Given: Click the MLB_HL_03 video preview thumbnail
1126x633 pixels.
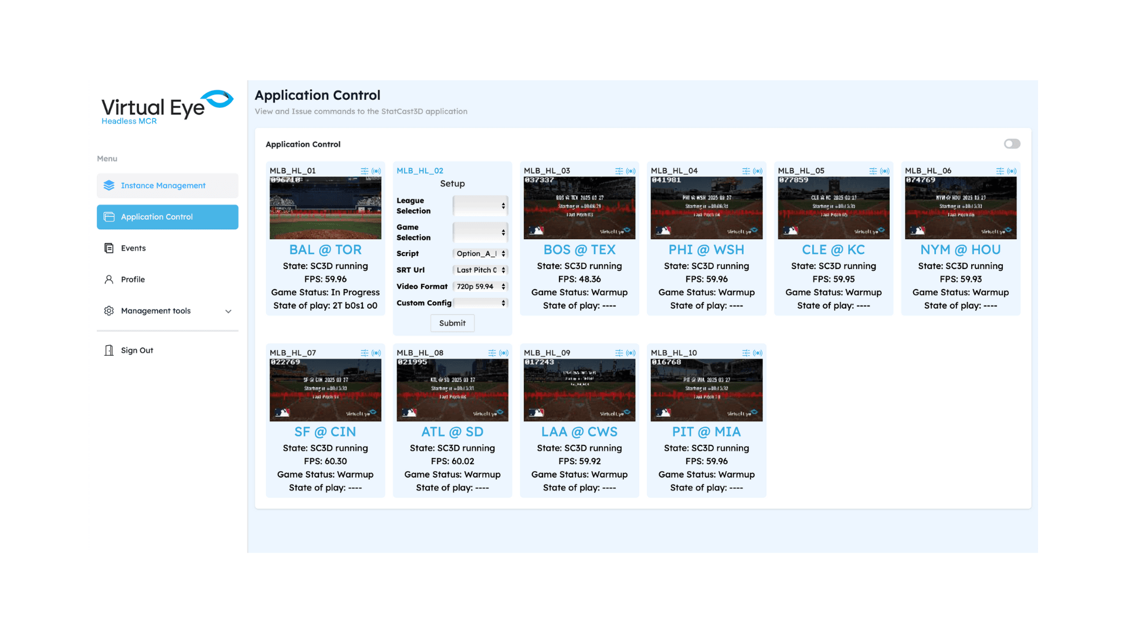Looking at the screenshot, I should (x=579, y=208).
